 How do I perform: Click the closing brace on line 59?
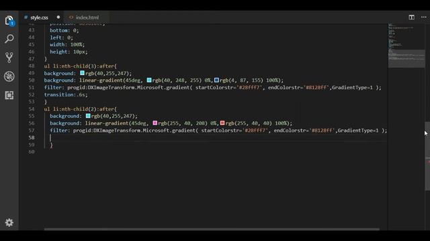[x=51, y=145]
